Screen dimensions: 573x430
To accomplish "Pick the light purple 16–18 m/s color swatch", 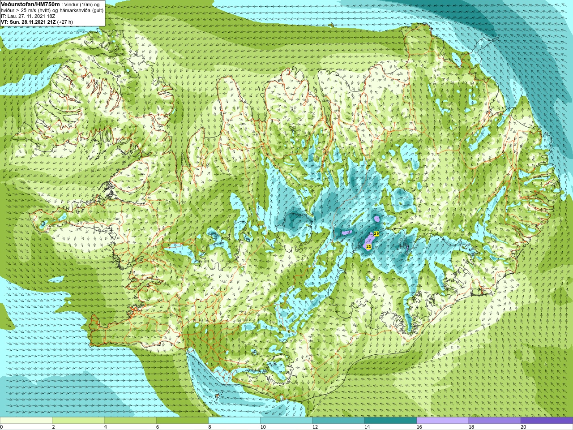I will 443,421.
